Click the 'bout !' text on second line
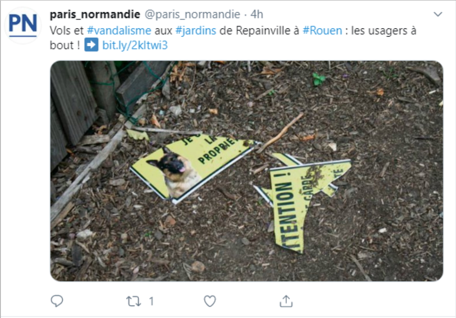Screen dimensions: 456x318 pos(65,45)
